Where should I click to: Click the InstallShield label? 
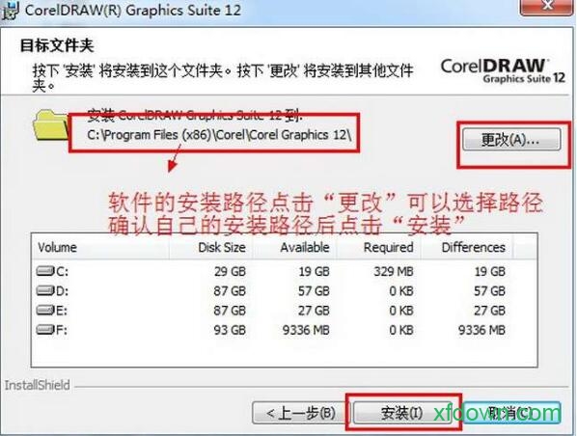(x=37, y=385)
